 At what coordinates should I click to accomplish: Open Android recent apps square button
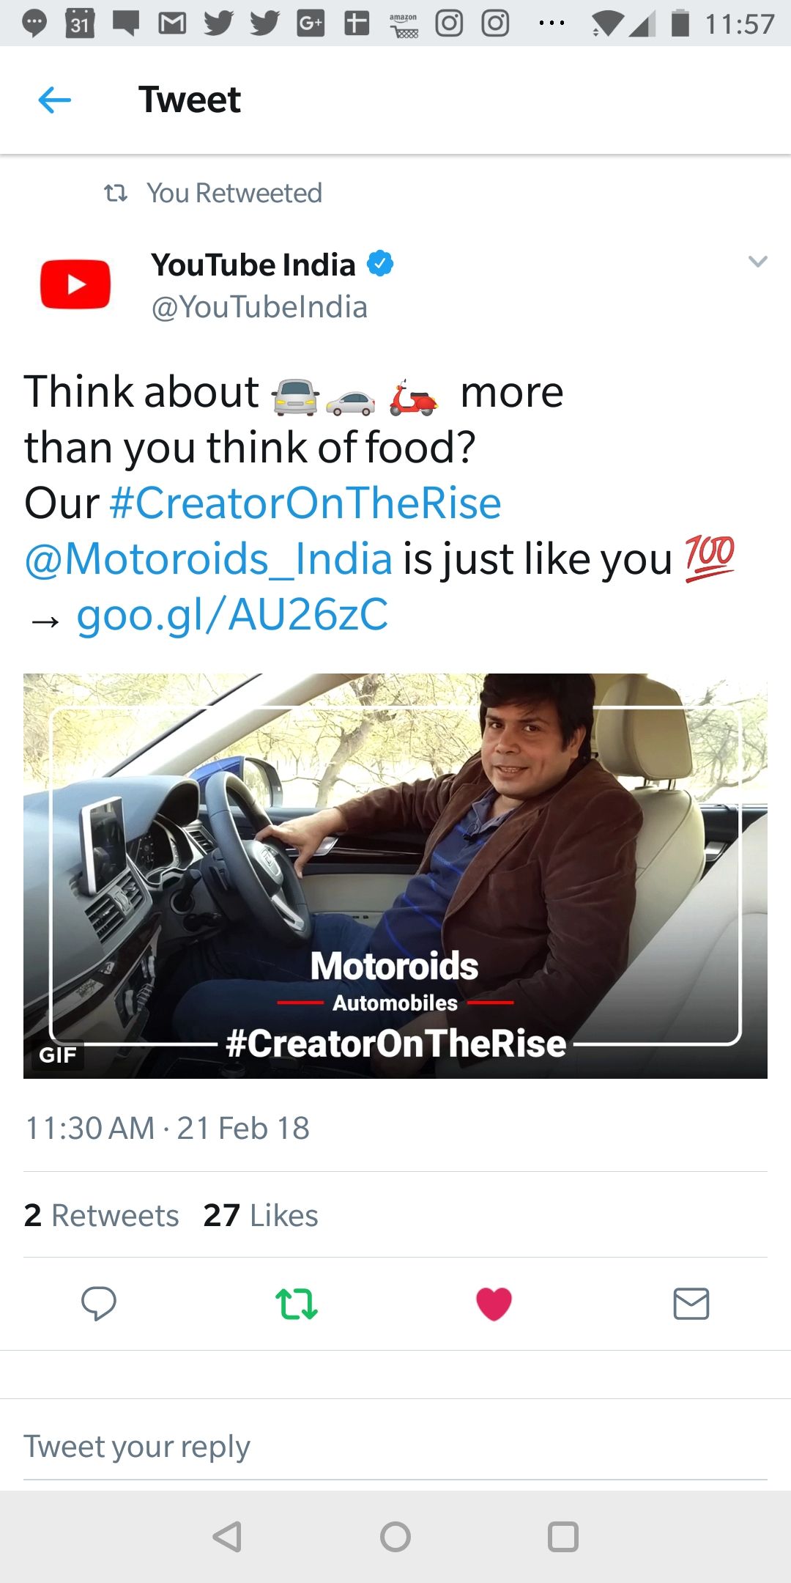[563, 1537]
